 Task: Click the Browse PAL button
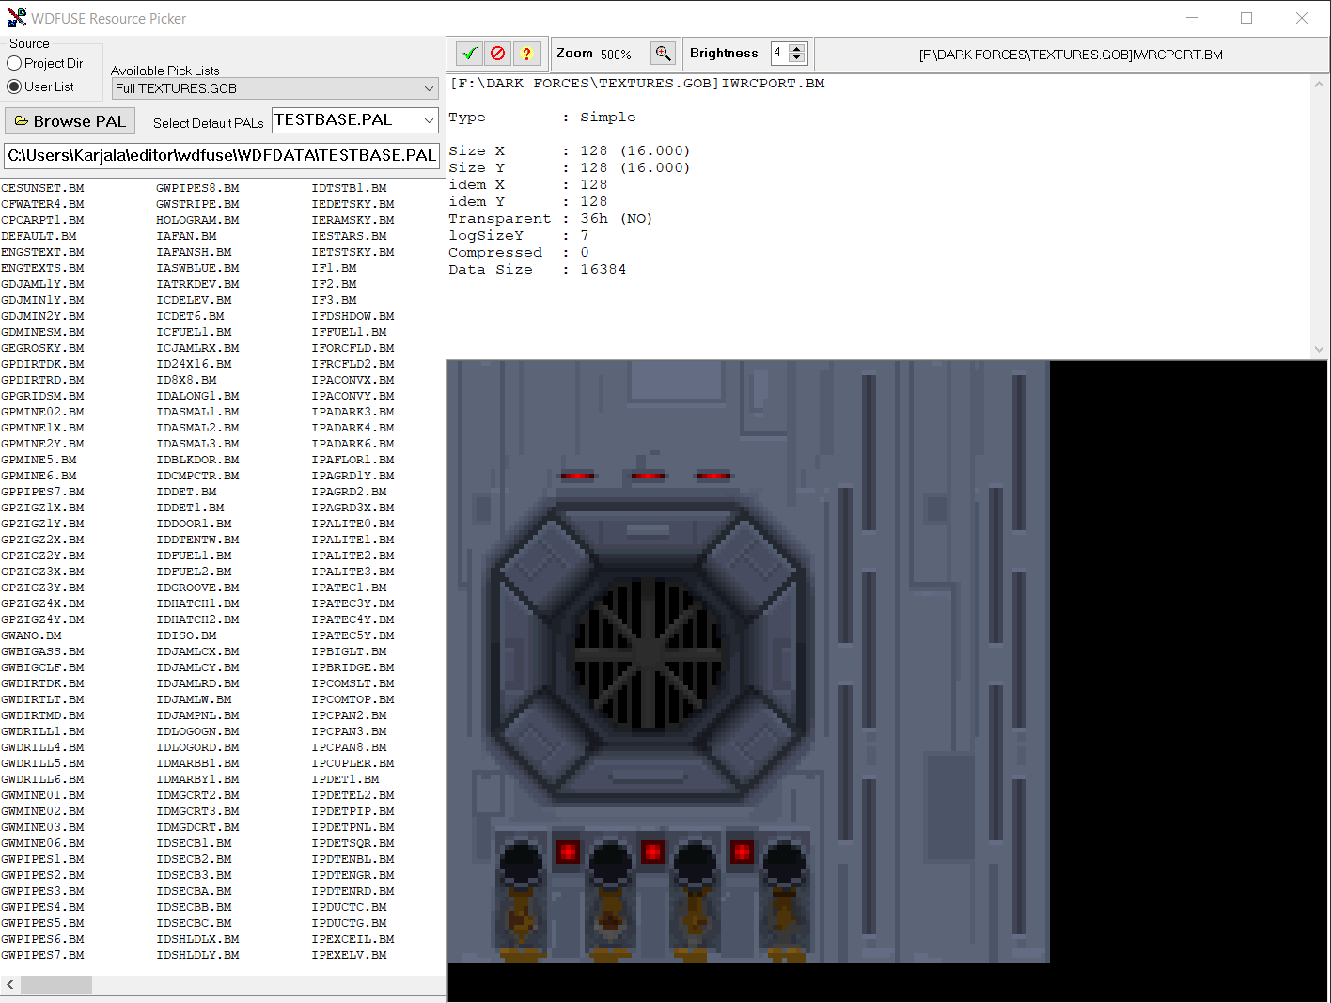point(70,121)
